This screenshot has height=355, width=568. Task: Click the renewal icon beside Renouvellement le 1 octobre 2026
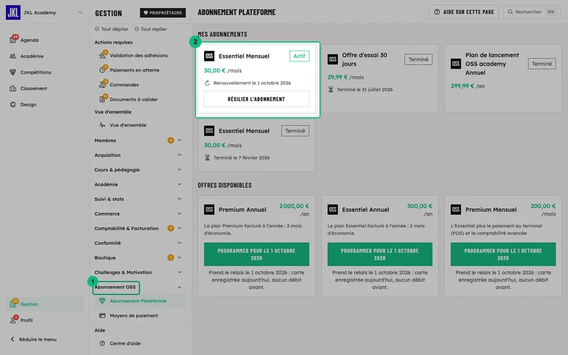point(207,83)
